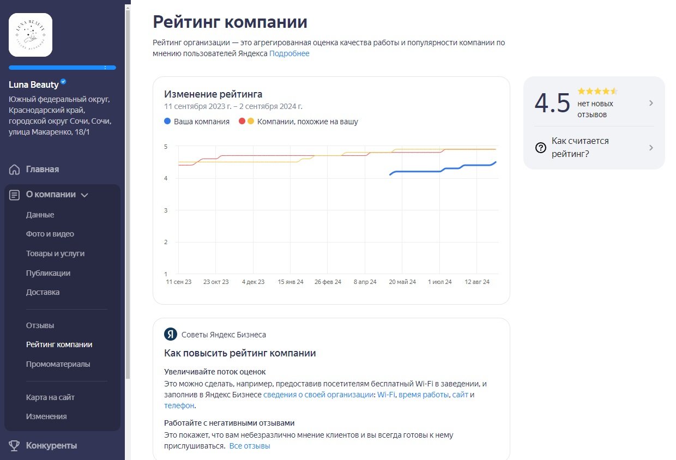Select Рейтинг компании sidebar item
Image resolution: width=676 pixels, height=460 pixels.
click(x=59, y=344)
